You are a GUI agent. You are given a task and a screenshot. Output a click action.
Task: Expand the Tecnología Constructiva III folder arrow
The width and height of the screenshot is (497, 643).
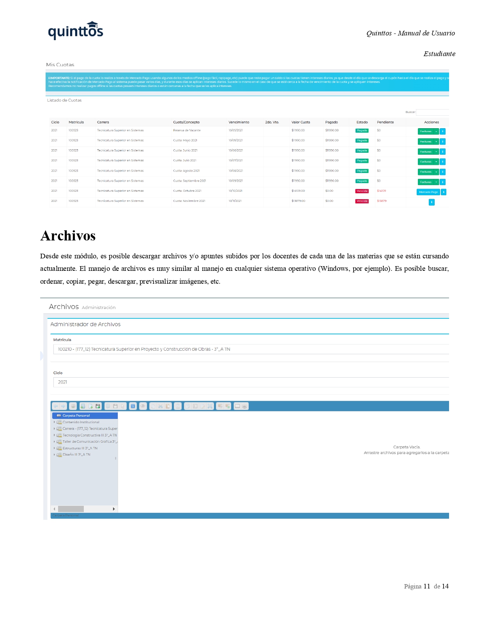[x=54, y=435]
